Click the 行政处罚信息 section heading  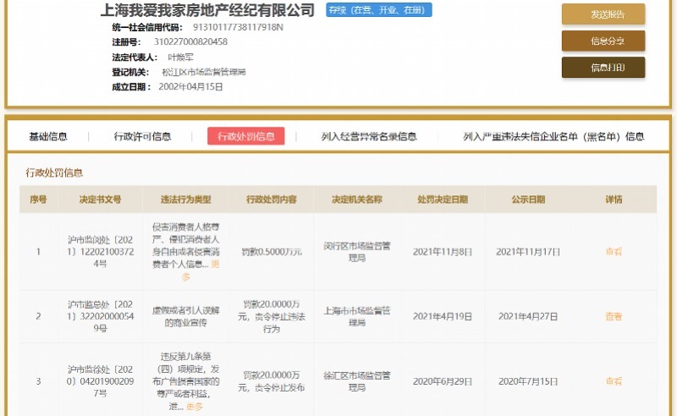click(x=54, y=173)
